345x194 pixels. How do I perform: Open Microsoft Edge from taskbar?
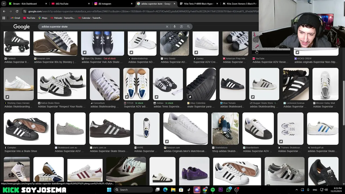[x=165, y=190]
